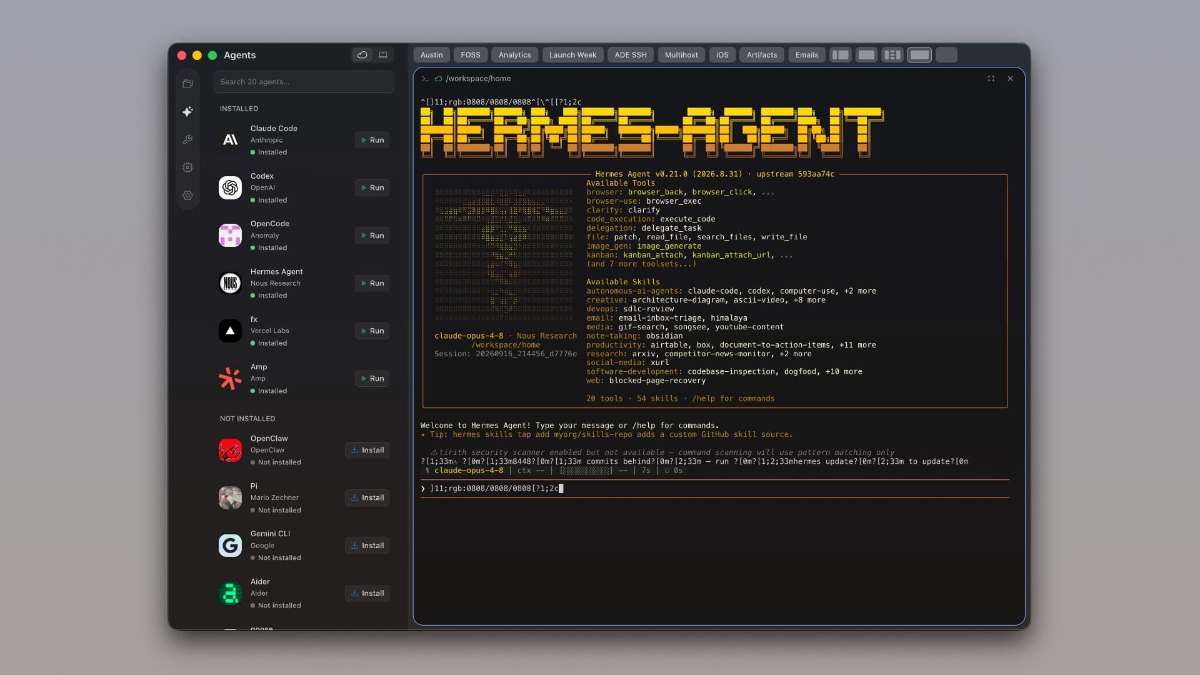
Task: Focus the Search 20 agents field
Action: pyautogui.click(x=304, y=82)
